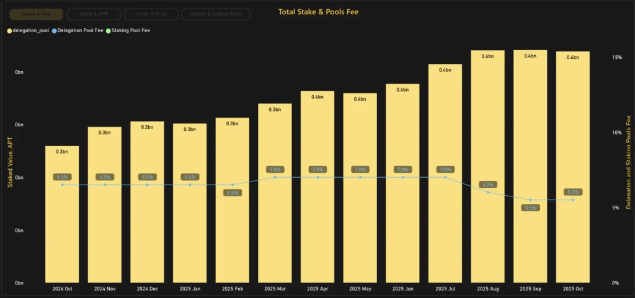Select the Supply & Staked Ratio tab
Screen dimensions: 635x298
click(216, 14)
